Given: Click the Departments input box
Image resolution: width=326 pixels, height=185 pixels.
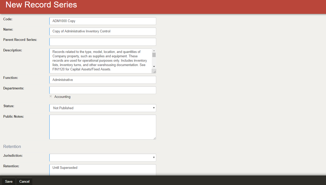Looking at the screenshot, I should coord(103,90).
